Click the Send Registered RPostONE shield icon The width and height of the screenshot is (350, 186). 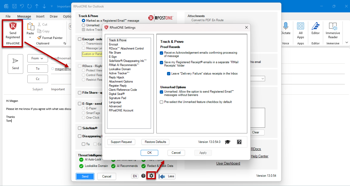13,26
